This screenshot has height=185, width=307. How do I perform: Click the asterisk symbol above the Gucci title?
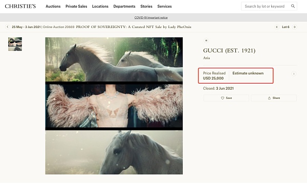click(x=206, y=41)
